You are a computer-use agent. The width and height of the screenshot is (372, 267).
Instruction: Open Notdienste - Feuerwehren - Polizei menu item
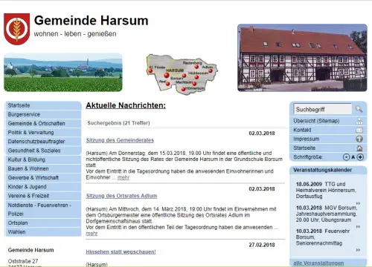(x=43, y=209)
